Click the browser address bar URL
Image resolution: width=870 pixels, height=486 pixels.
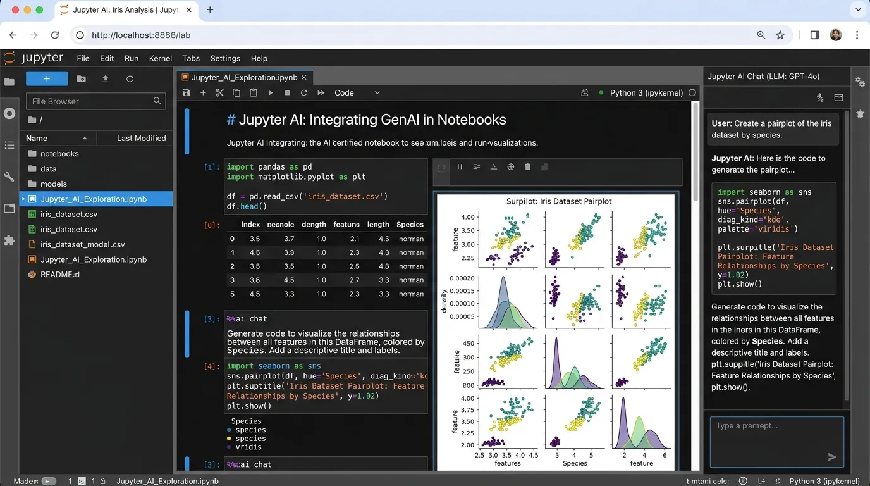point(141,35)
